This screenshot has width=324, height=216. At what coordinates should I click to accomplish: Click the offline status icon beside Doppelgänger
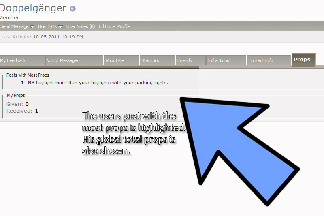tap(72, 9)
